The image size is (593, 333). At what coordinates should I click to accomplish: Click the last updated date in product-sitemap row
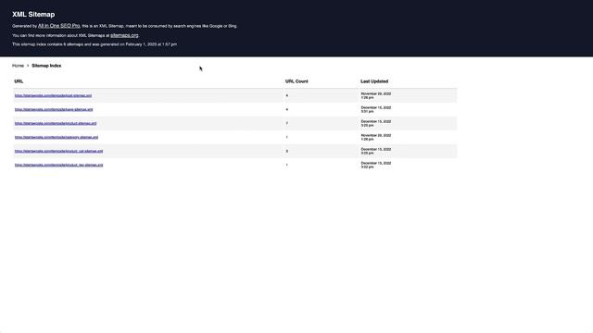[x=376, y=123]
